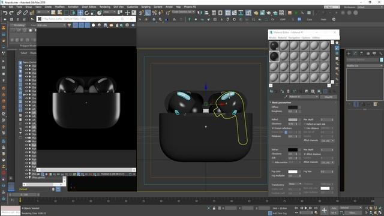This screenshot has width=384, height=216.
Task: Open the Rendered Frame Window icon
Action: [262, 13]
